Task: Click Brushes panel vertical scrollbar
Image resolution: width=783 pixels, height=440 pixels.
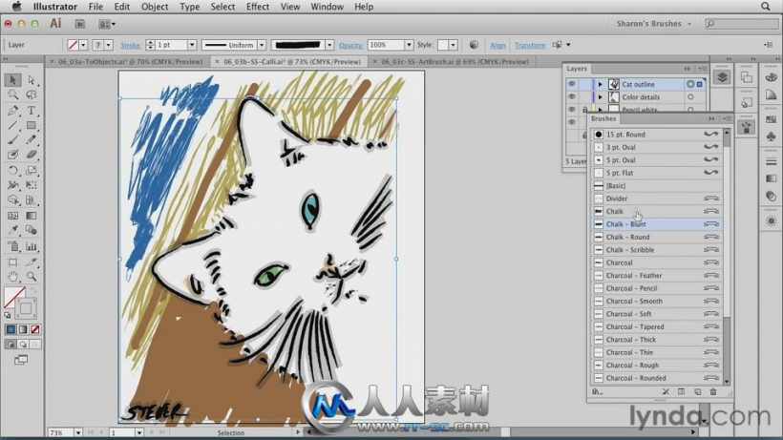Action: point(727,257)
